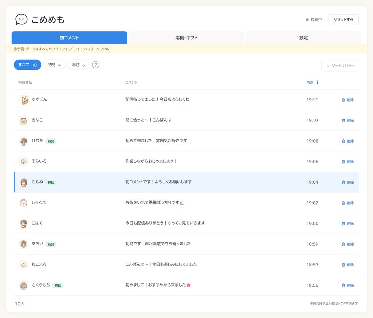The image size is (373, 318).
Task: Delete ねこまる's comment at 18:57
Action: 348,265
